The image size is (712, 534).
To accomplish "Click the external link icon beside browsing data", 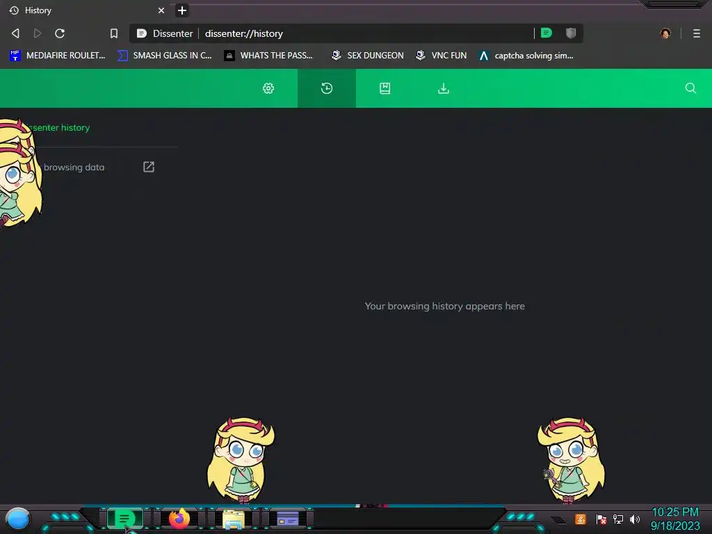I will [x=149, y=167].
